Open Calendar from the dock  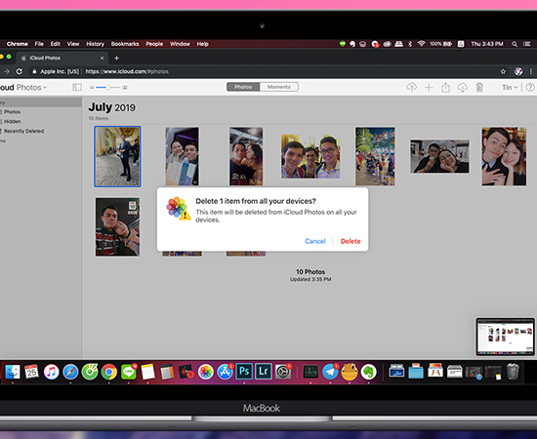tap(32, 372)
